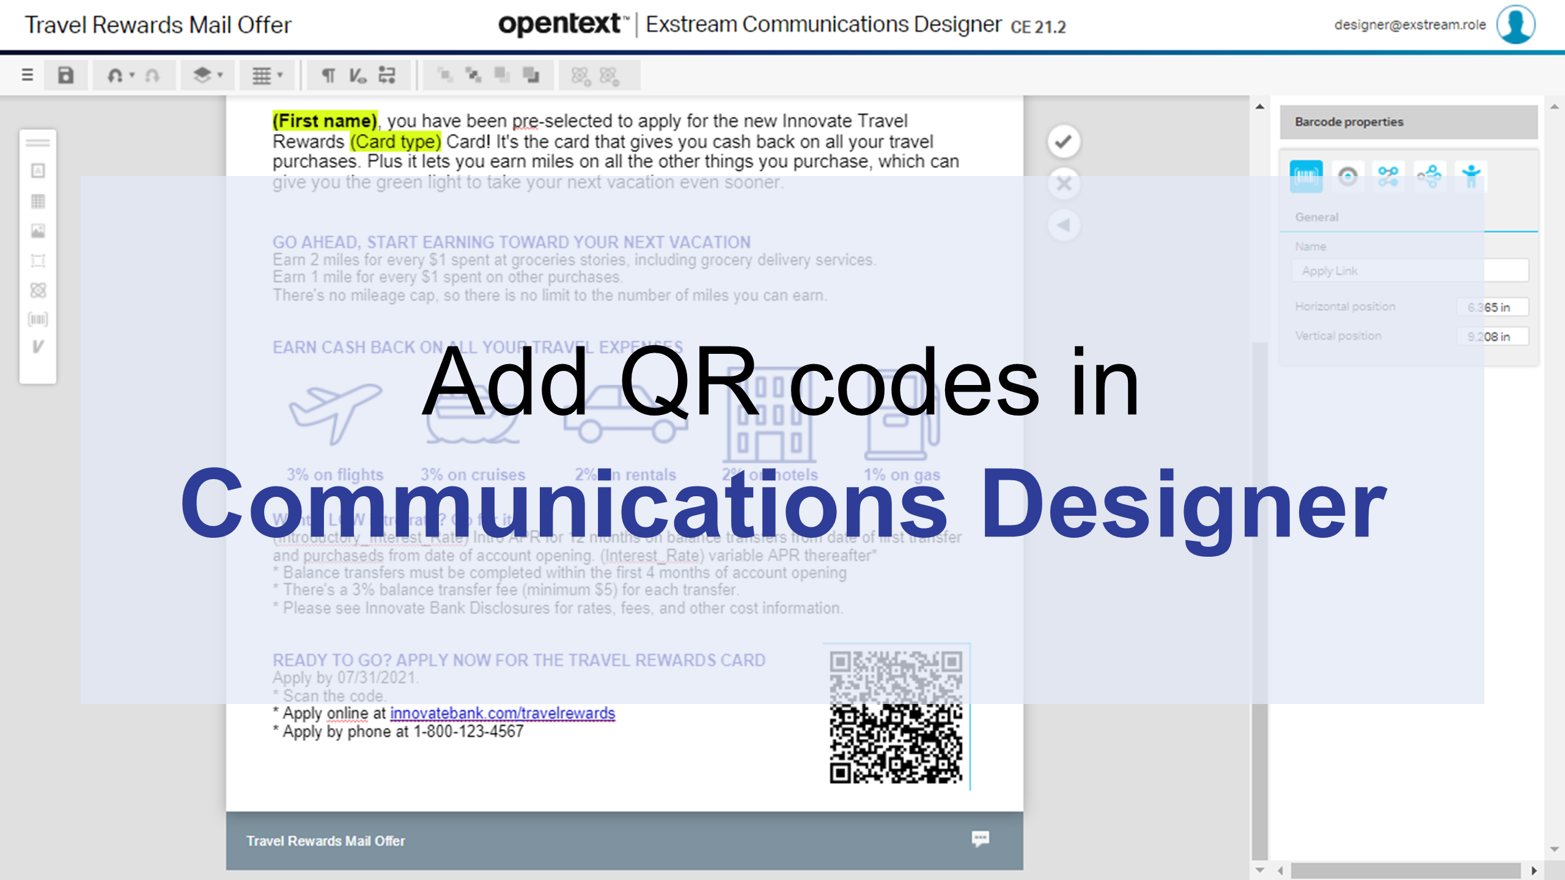Edit the Horizontal position value field

1492,307
